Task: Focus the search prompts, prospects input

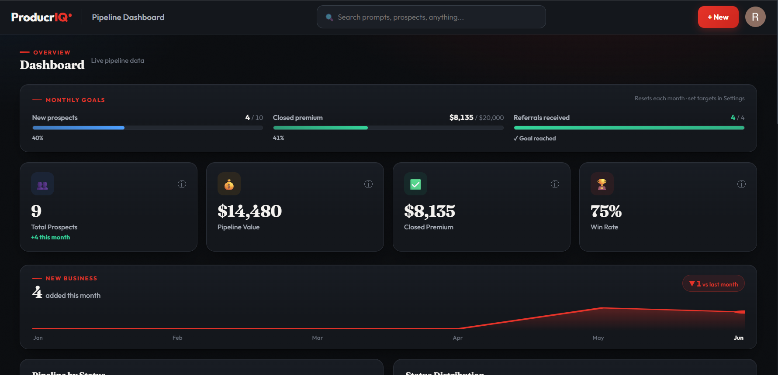Action: pyautogui.click(x=431, y=17)
